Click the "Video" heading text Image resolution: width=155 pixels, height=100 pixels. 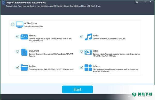96,51
